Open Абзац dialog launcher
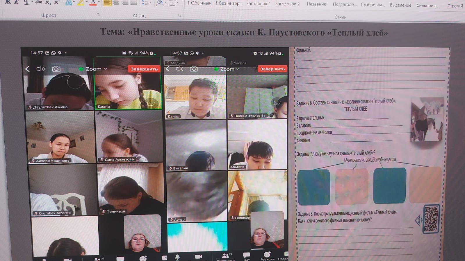 (x=179, y=15)
